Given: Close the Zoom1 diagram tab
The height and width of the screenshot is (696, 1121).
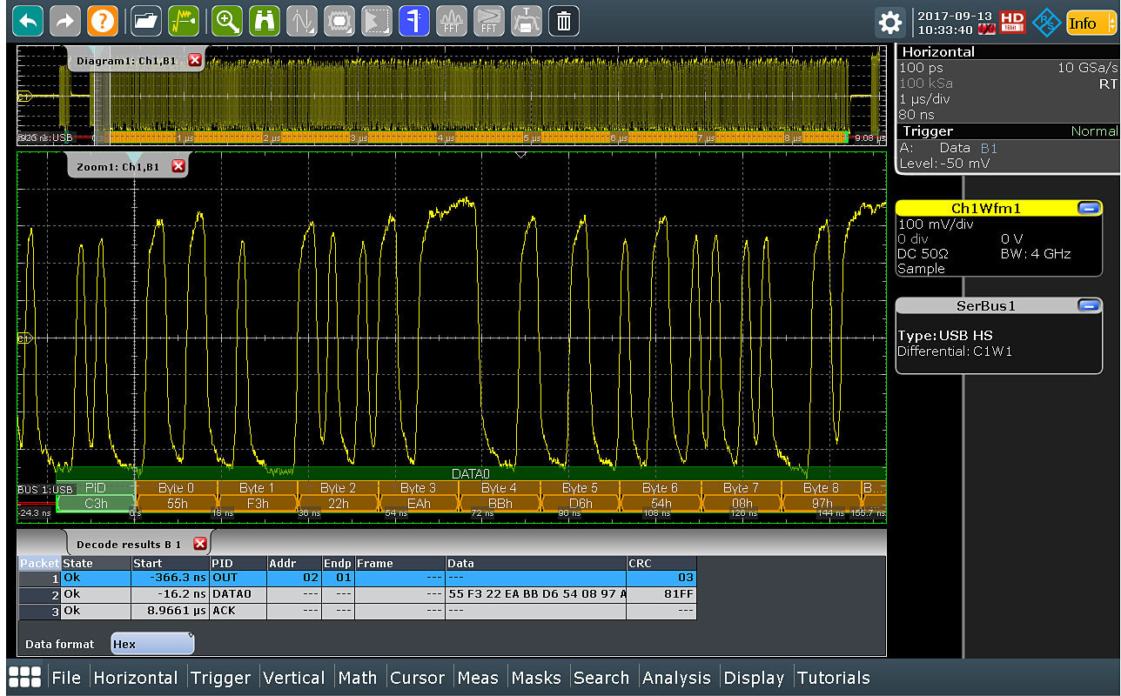Looking at the screenshot, I should 178,165.
